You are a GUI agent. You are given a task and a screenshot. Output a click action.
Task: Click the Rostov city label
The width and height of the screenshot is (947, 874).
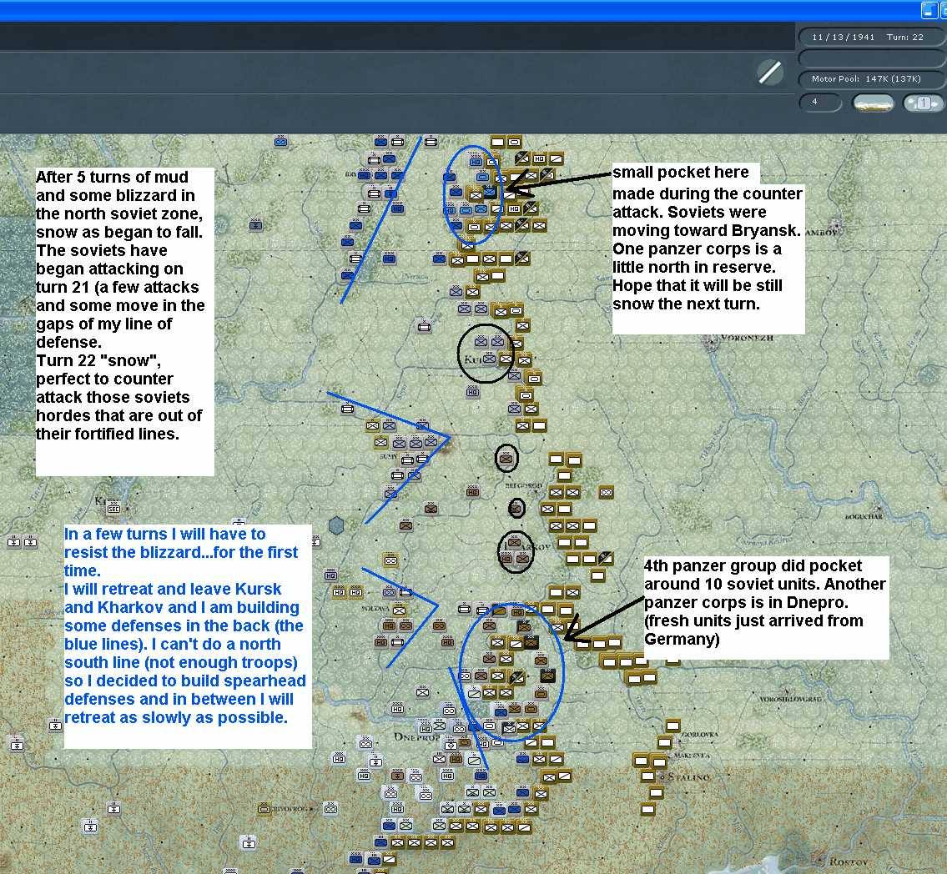[x=848, y=861]
